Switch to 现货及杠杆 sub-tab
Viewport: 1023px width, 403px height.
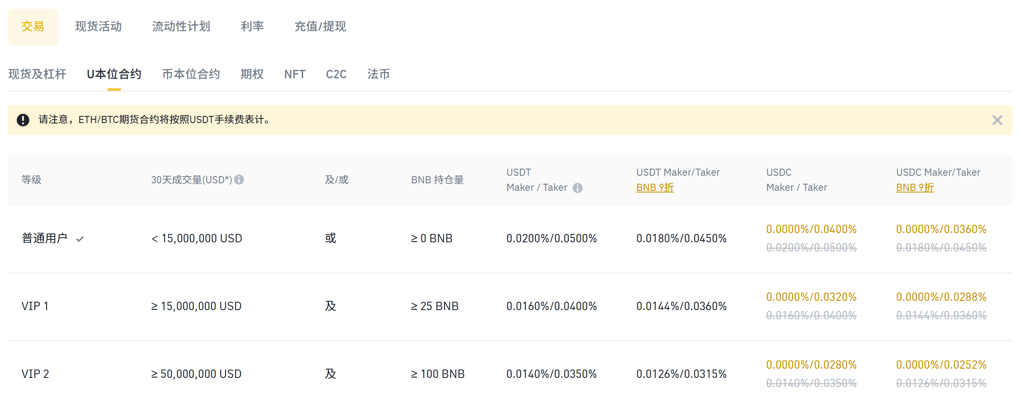[37, 74]
